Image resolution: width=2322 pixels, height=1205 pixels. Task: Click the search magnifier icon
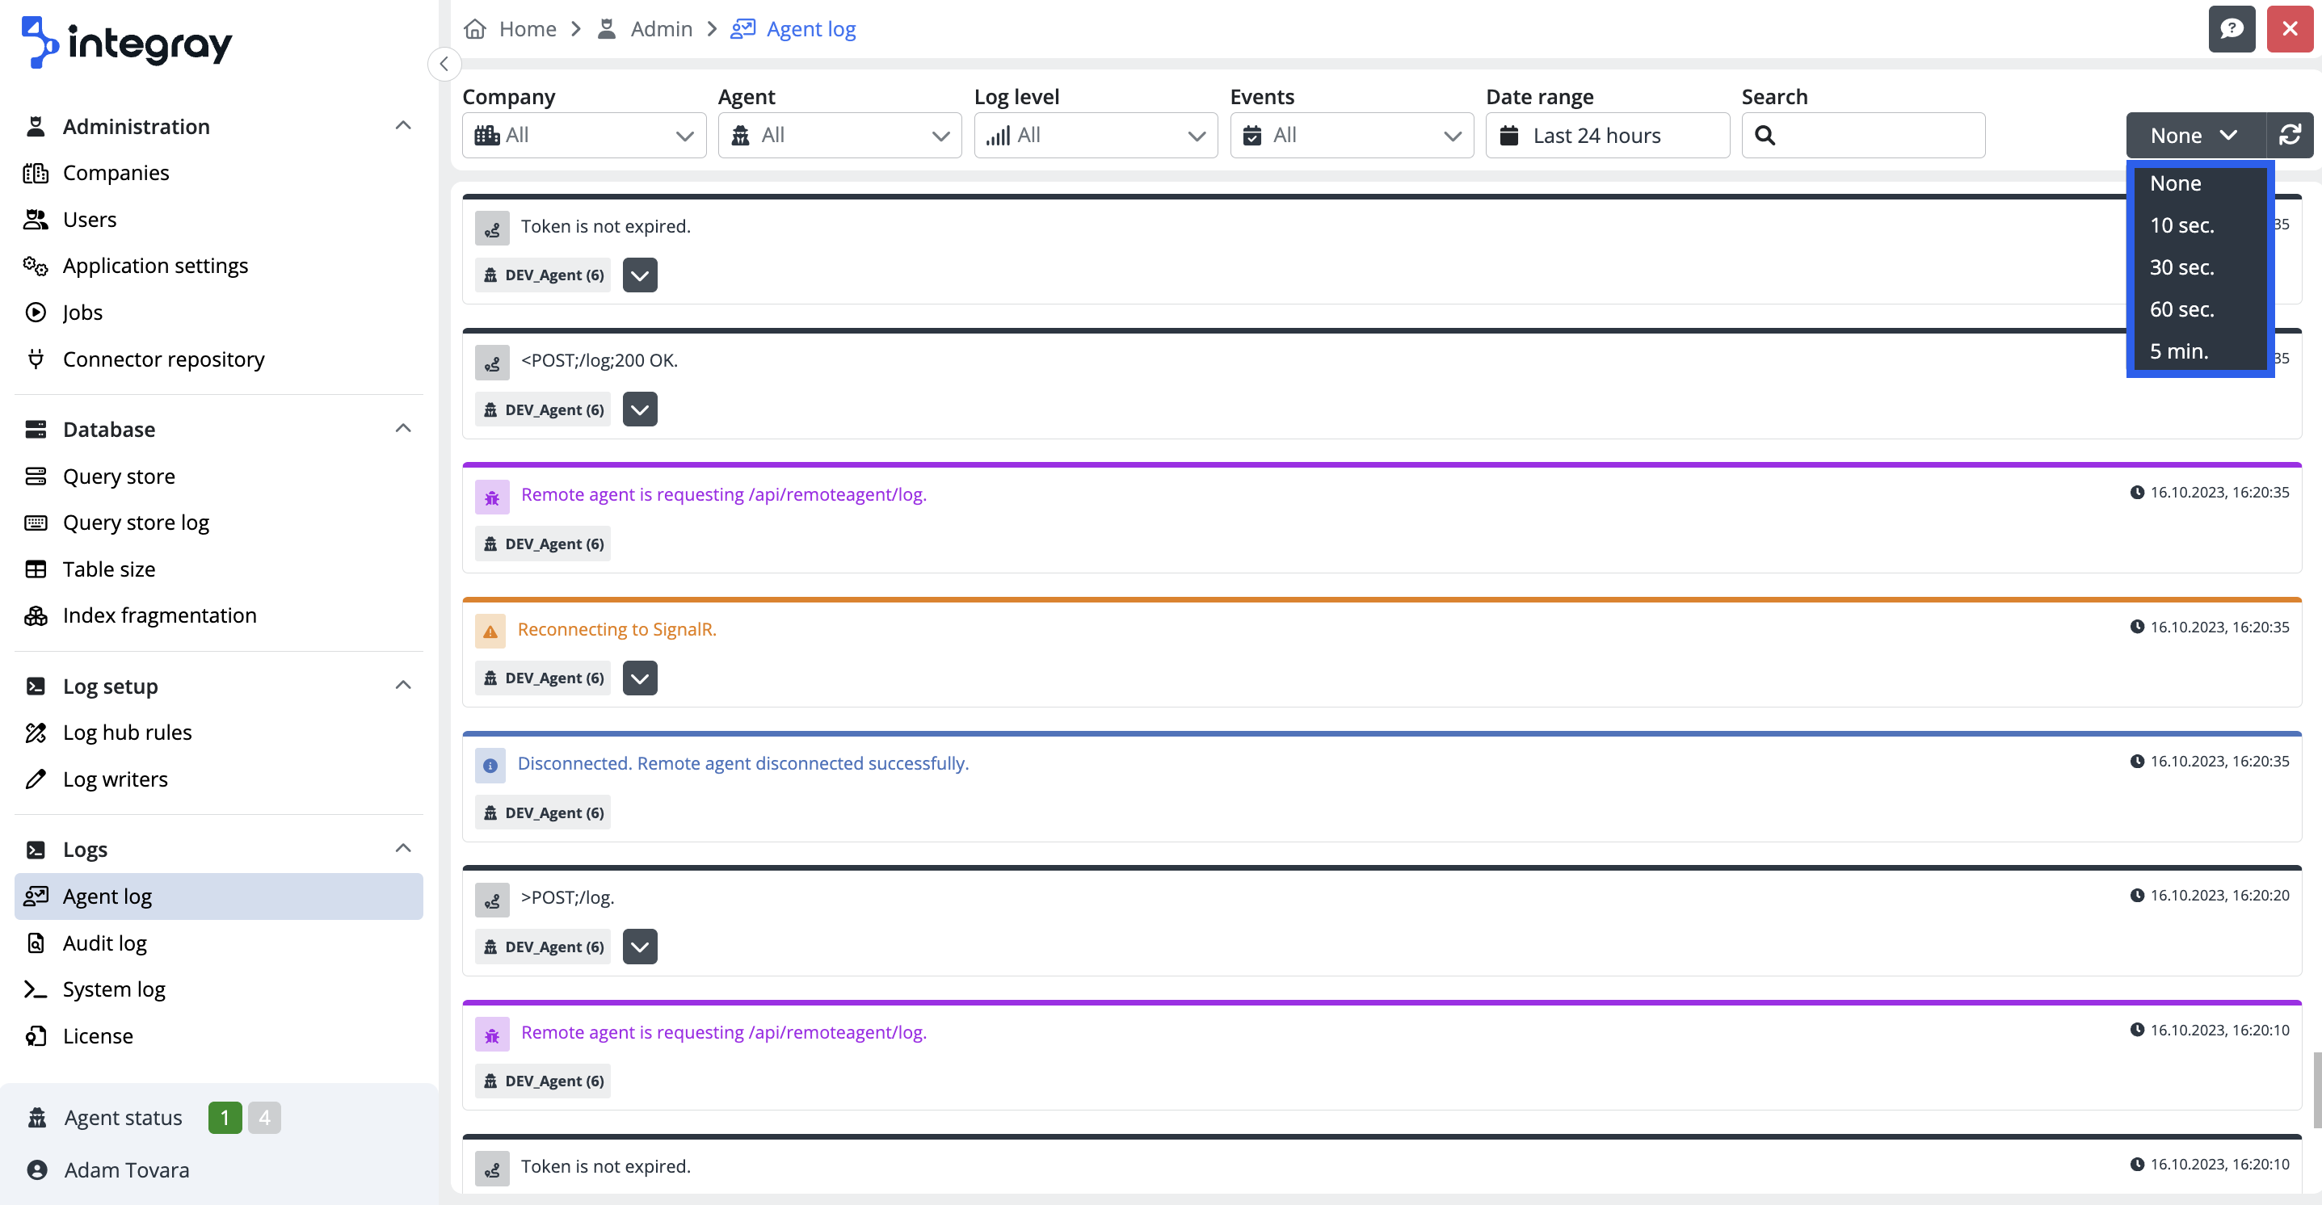pyautogui.click(x=1765, y=135)
